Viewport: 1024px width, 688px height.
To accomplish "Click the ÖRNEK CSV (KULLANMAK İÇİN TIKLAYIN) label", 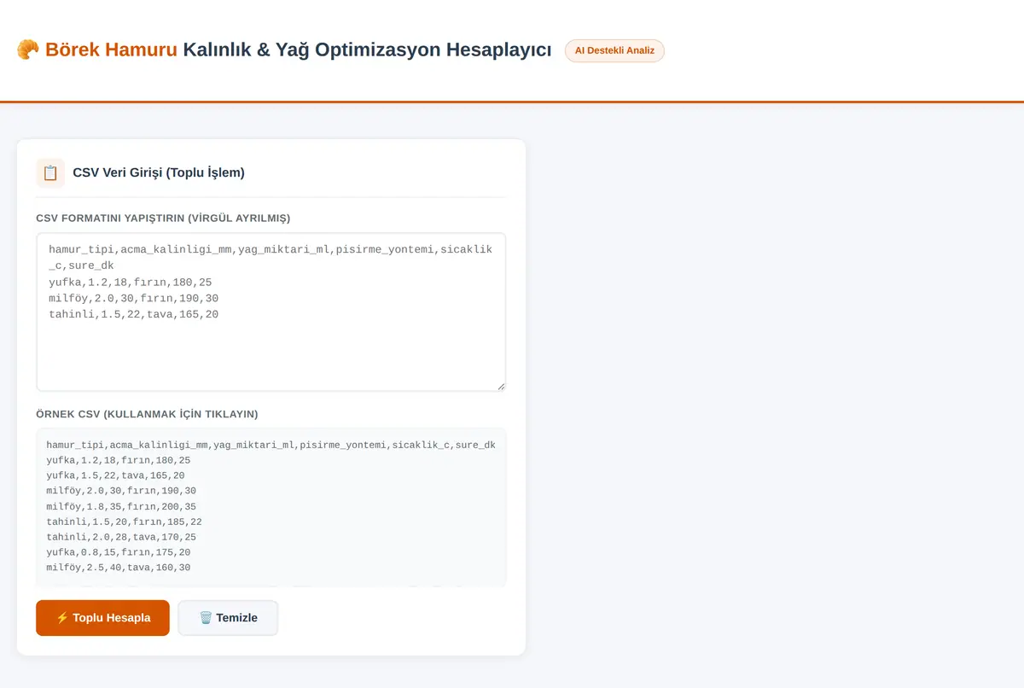I will click(x=147, y=414).
